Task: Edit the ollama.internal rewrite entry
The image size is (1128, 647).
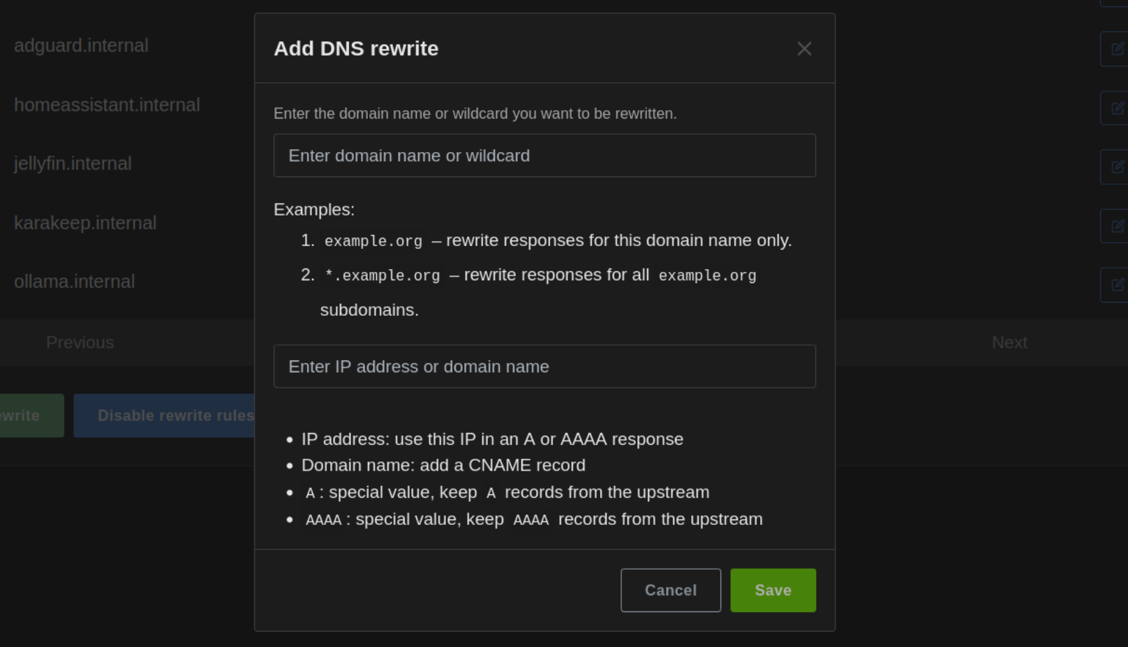Action: (x=1115, y=284)
